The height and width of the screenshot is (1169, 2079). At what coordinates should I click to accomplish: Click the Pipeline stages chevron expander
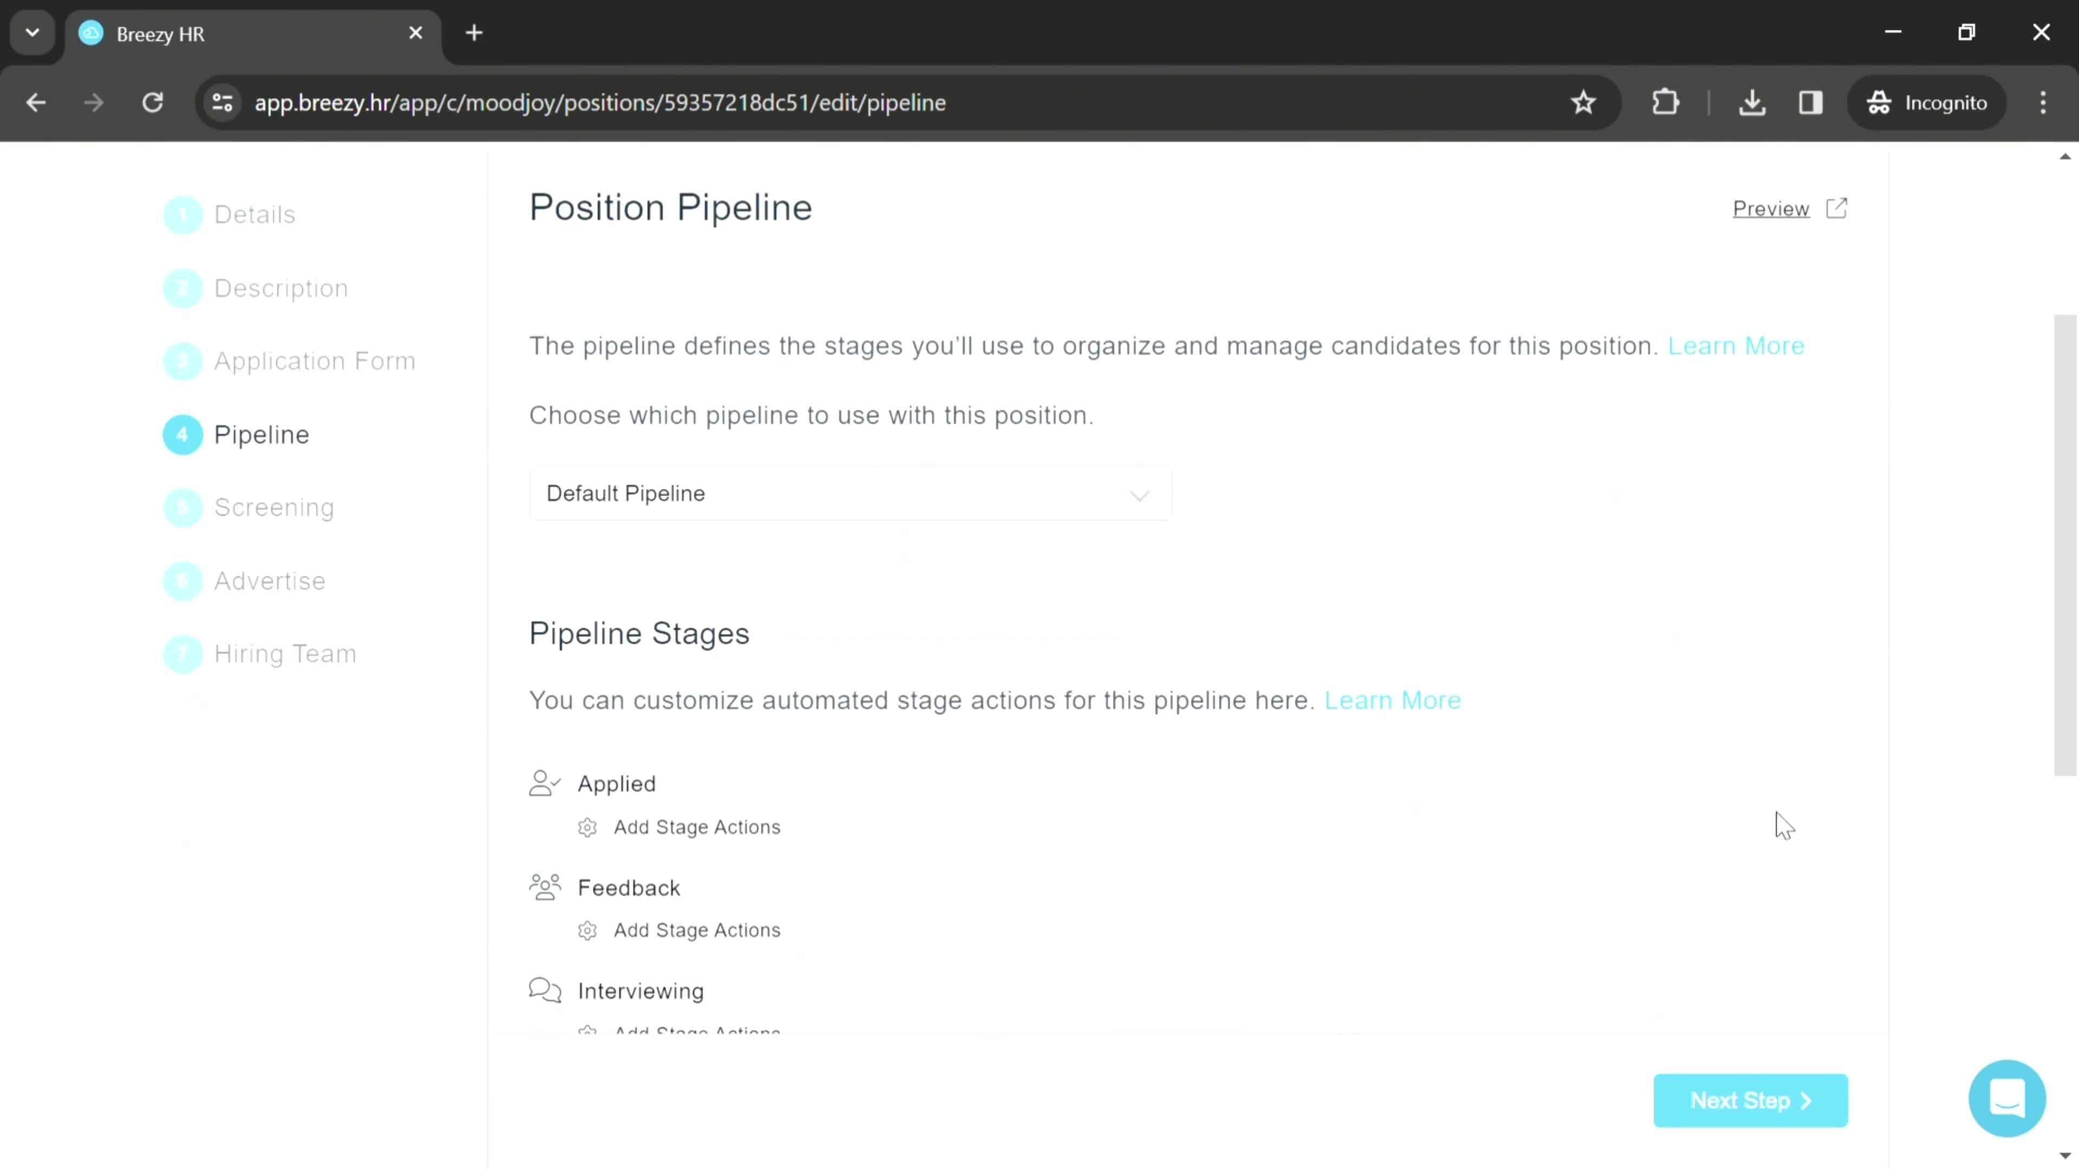pos(1142,494)
